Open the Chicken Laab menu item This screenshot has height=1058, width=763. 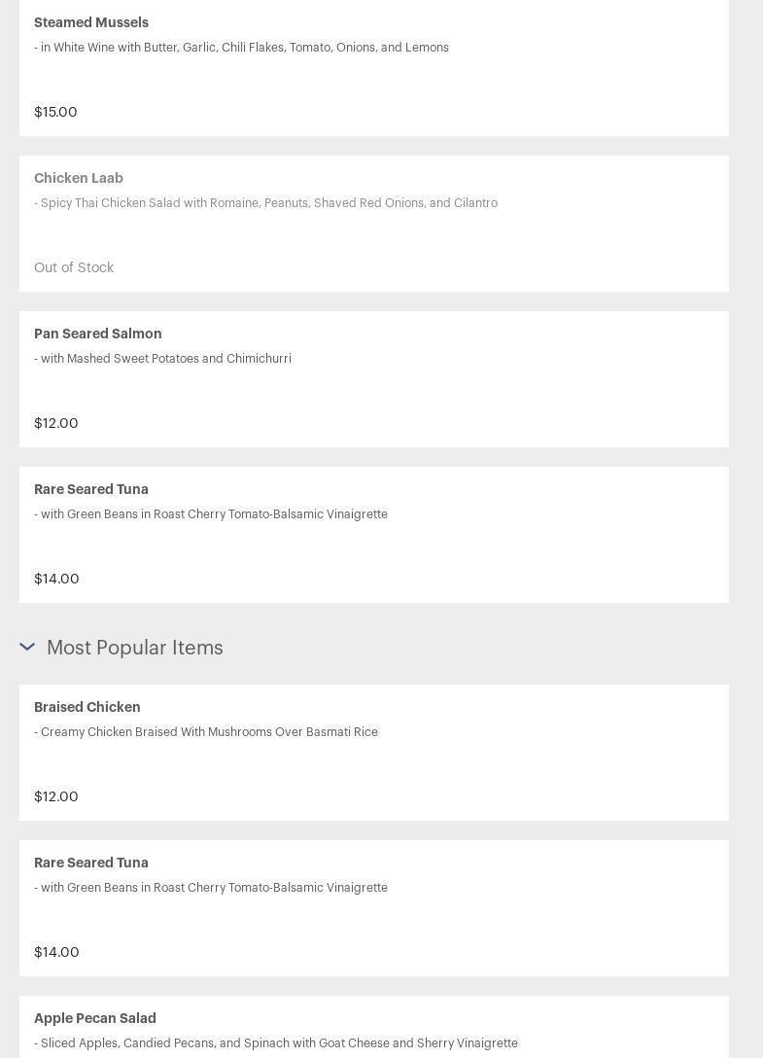click(x=79, y=178)
